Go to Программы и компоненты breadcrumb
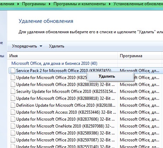The width and height of the screenshot is (163, 148). pos(79,4)
